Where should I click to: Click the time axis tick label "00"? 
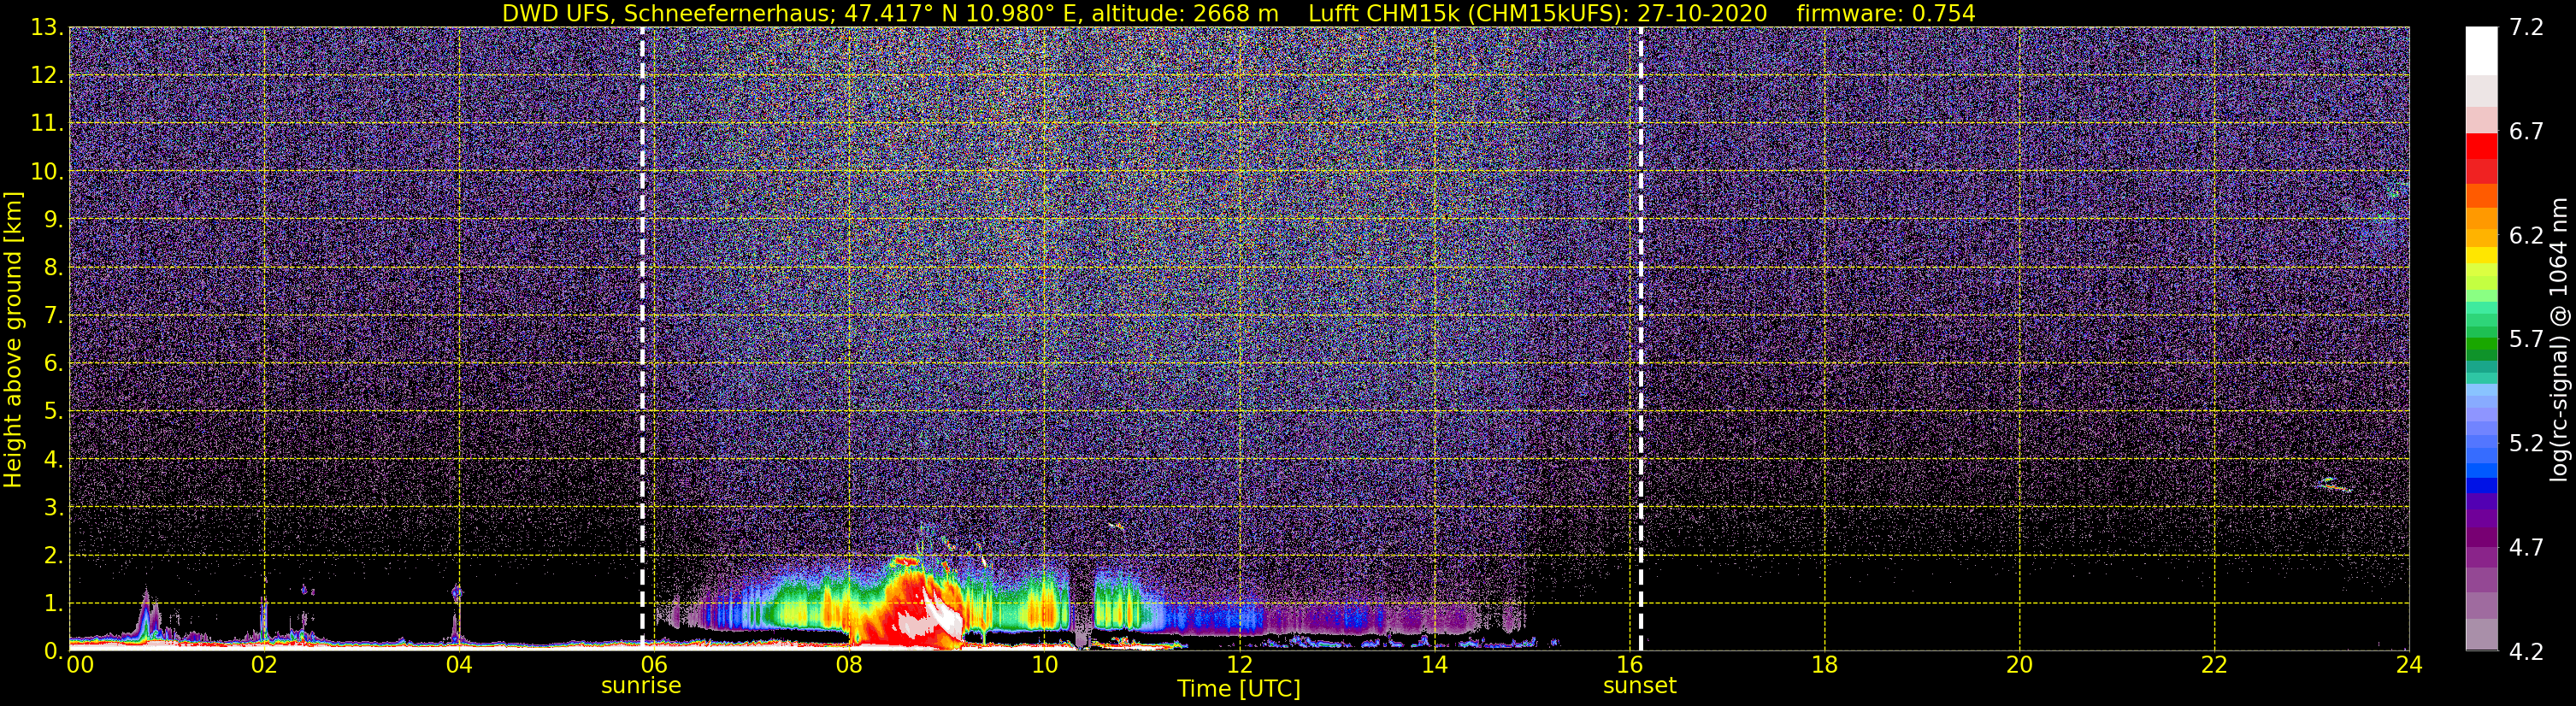80,665
